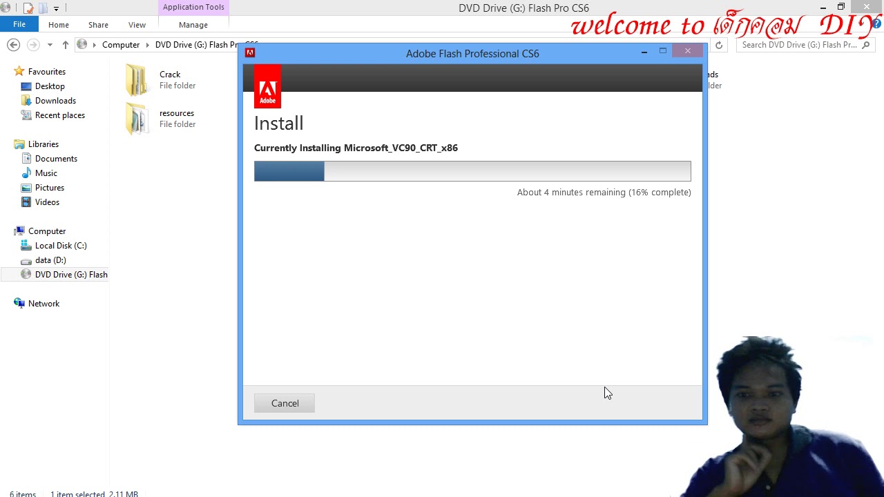
Task: Go forward with the Explorer forward arrow
Action: tap(32, 45)
